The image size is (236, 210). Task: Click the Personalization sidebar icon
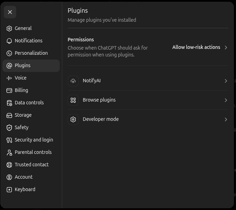pos(9,53)
